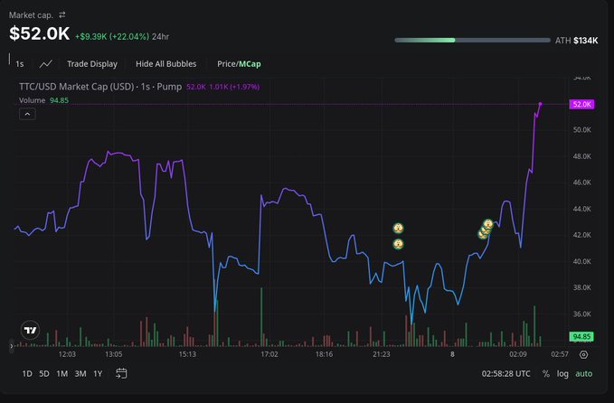Click the +$9.39K (+22.04%) change text
614x403 pixels.
[x=112, y=36]
